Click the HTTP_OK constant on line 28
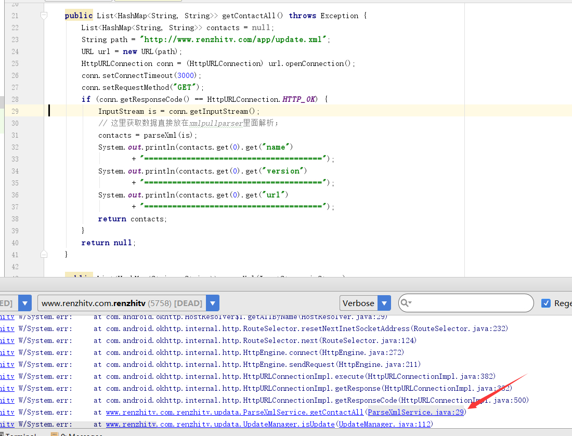The image size is (572, 436). (299, 99)
